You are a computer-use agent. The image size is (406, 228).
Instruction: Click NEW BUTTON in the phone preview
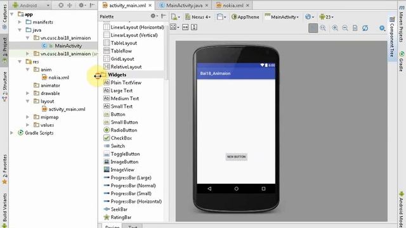[236, 156]
